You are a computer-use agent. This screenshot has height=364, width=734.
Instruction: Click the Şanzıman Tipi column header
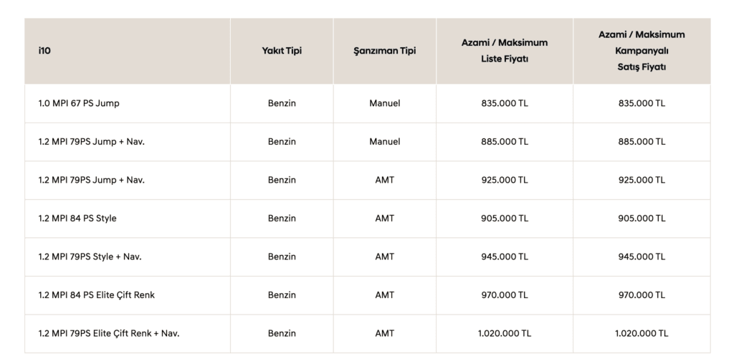tap(385, 51)
